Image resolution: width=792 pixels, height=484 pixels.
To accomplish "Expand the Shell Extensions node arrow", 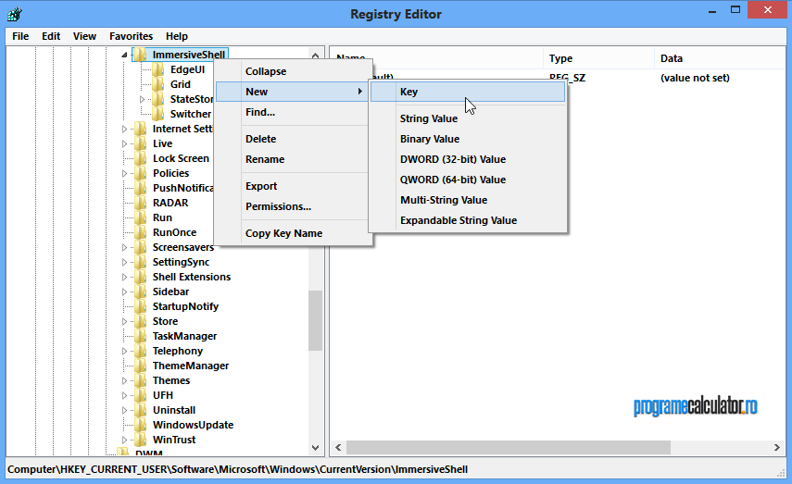I will [124, 277].
